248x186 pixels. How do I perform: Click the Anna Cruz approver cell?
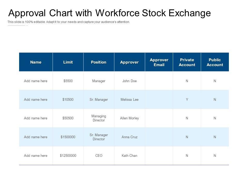pyautogui.click(x=129, y=137)
